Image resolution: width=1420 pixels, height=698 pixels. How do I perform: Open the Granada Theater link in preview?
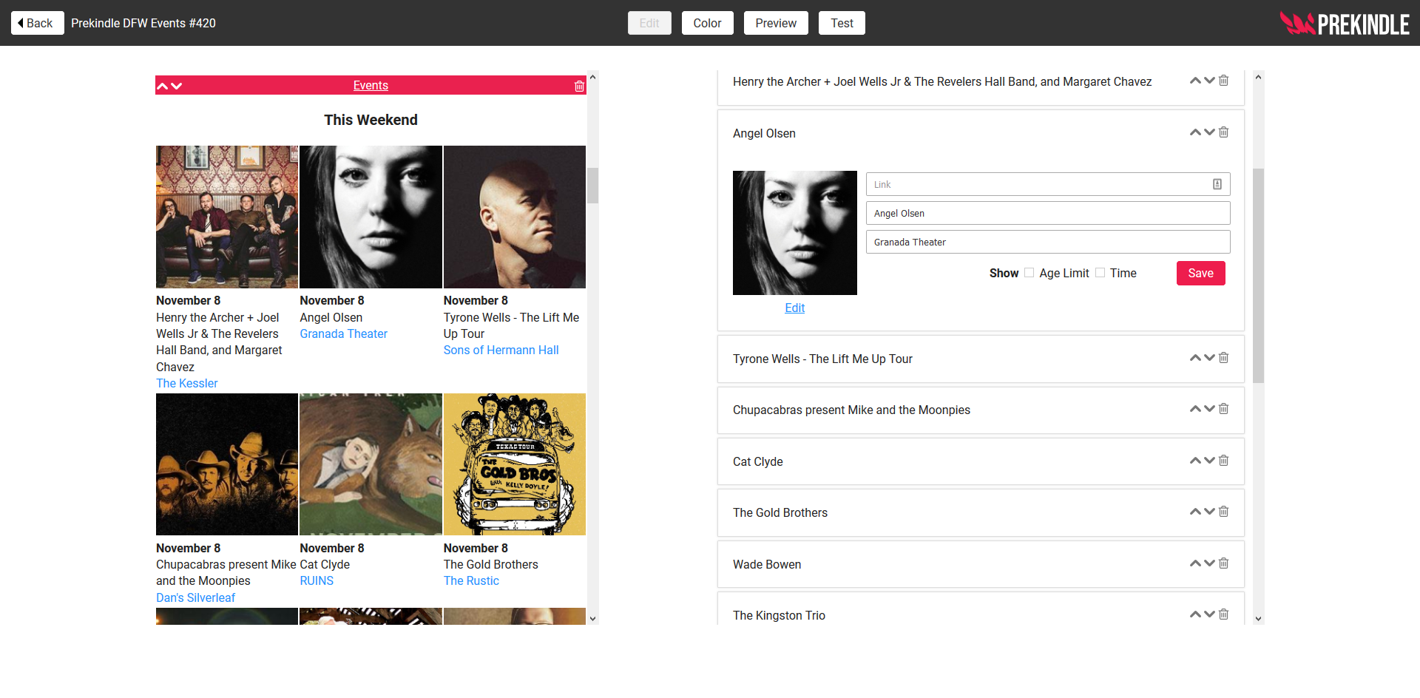click(343, 333)
